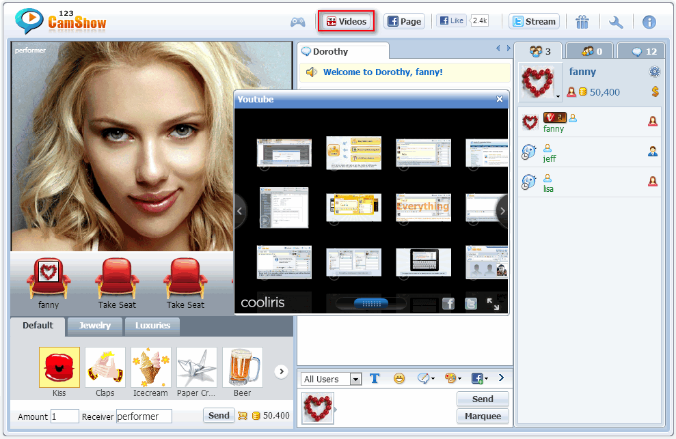The width and height of the screenshot is (676, 439).
Task: Click the gift Amount input field
Action: coord(65,416)
